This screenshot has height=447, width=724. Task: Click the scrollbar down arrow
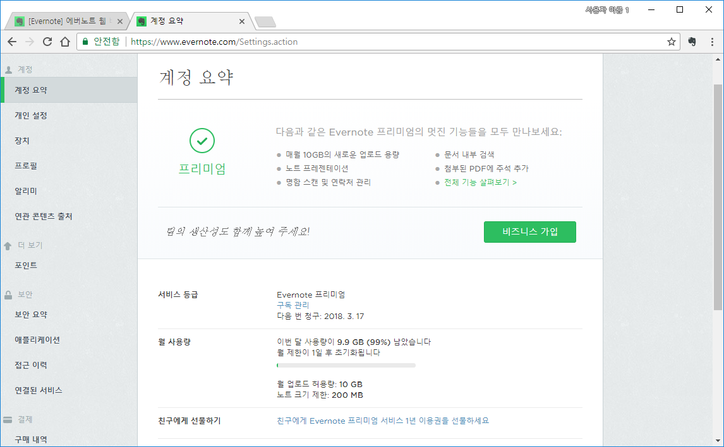[718, 441]
